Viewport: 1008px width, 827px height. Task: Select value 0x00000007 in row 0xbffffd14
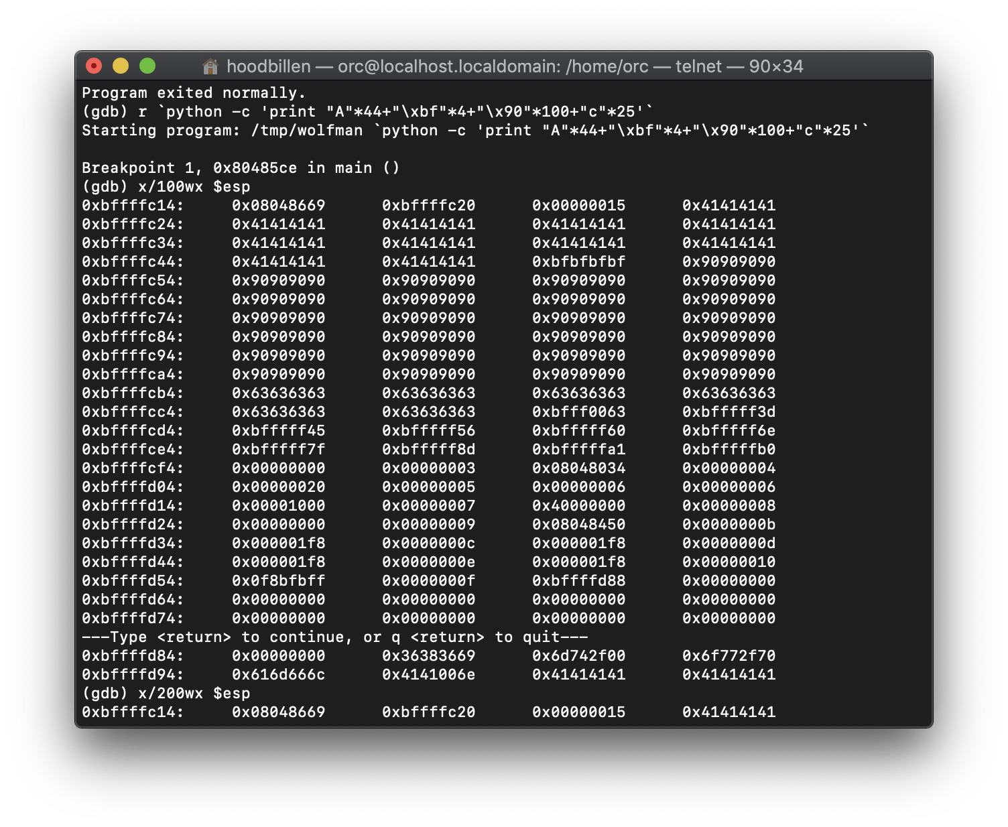(429, 505)
